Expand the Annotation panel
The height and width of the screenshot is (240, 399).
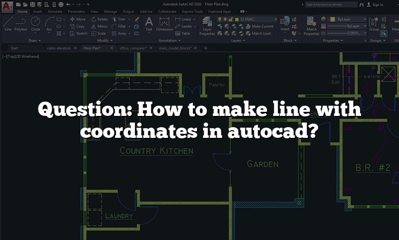click(170, 40)
